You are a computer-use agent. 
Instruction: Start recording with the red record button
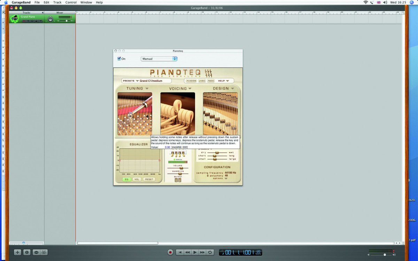pos(170,252)
